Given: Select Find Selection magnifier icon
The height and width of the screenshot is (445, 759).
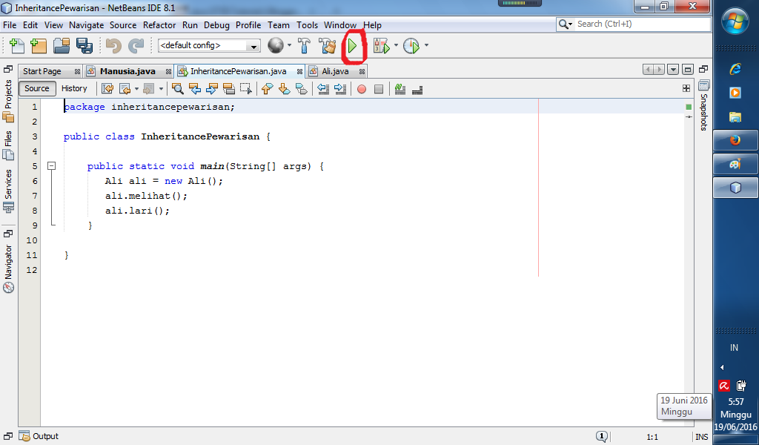Looking at the screenshot, I should tap(178, 89).
